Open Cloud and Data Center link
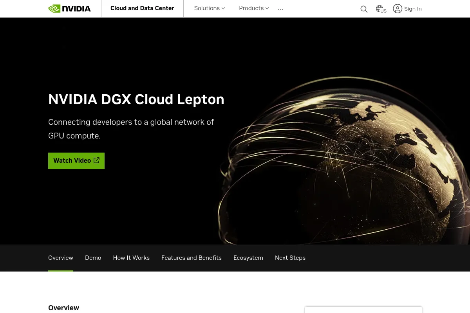This screenshot has width=470, height=313. click(142, 8)
